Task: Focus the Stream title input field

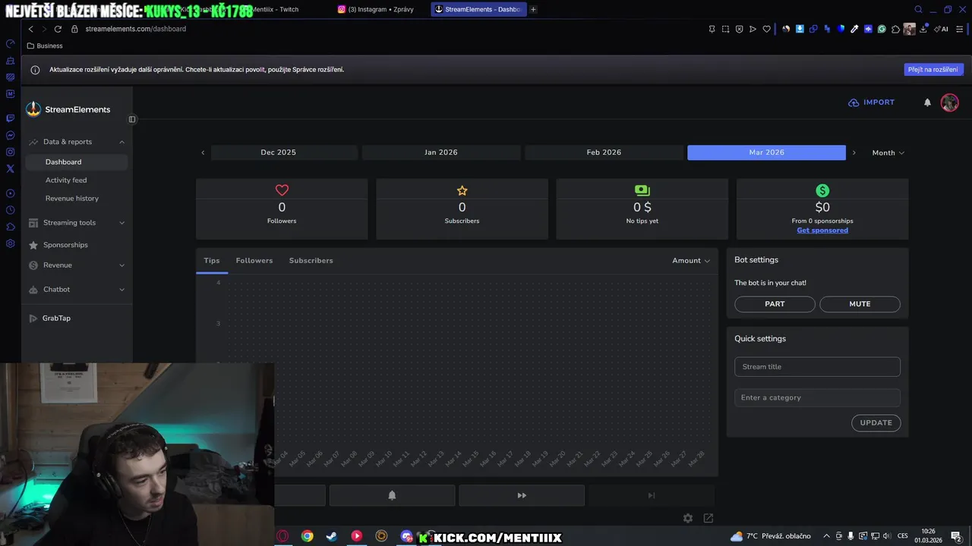Action: point(817,367)
